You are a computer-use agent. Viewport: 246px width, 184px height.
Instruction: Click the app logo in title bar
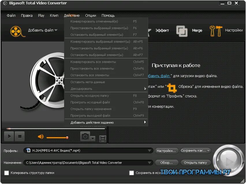tap(5, 3)
